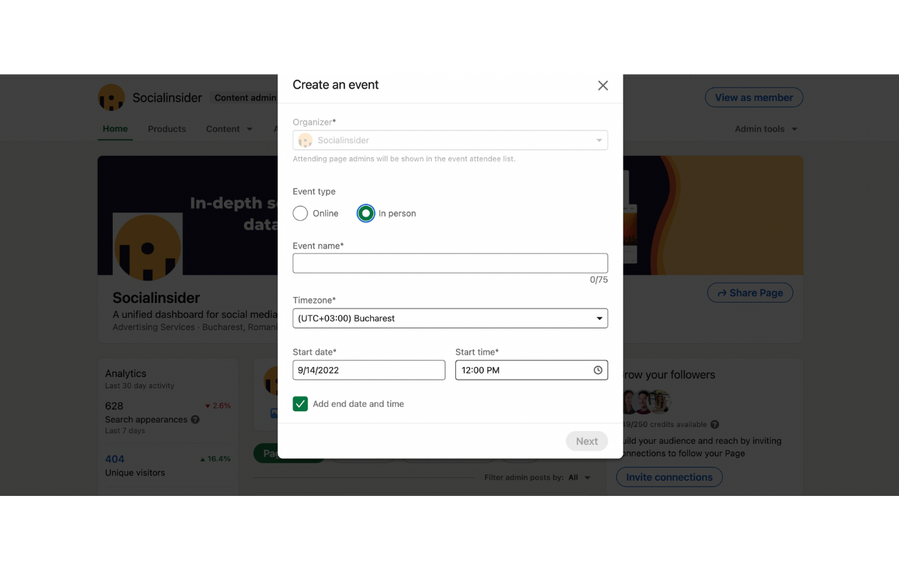Open the clock icon time picker
This screenshot has height=570, width=899.
tap(598, 370)
